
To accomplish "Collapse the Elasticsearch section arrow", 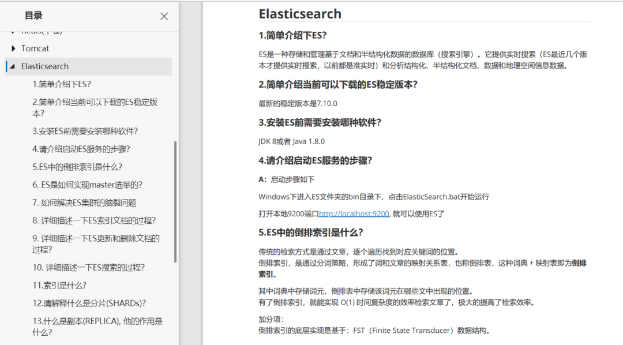I will point(12,66).
